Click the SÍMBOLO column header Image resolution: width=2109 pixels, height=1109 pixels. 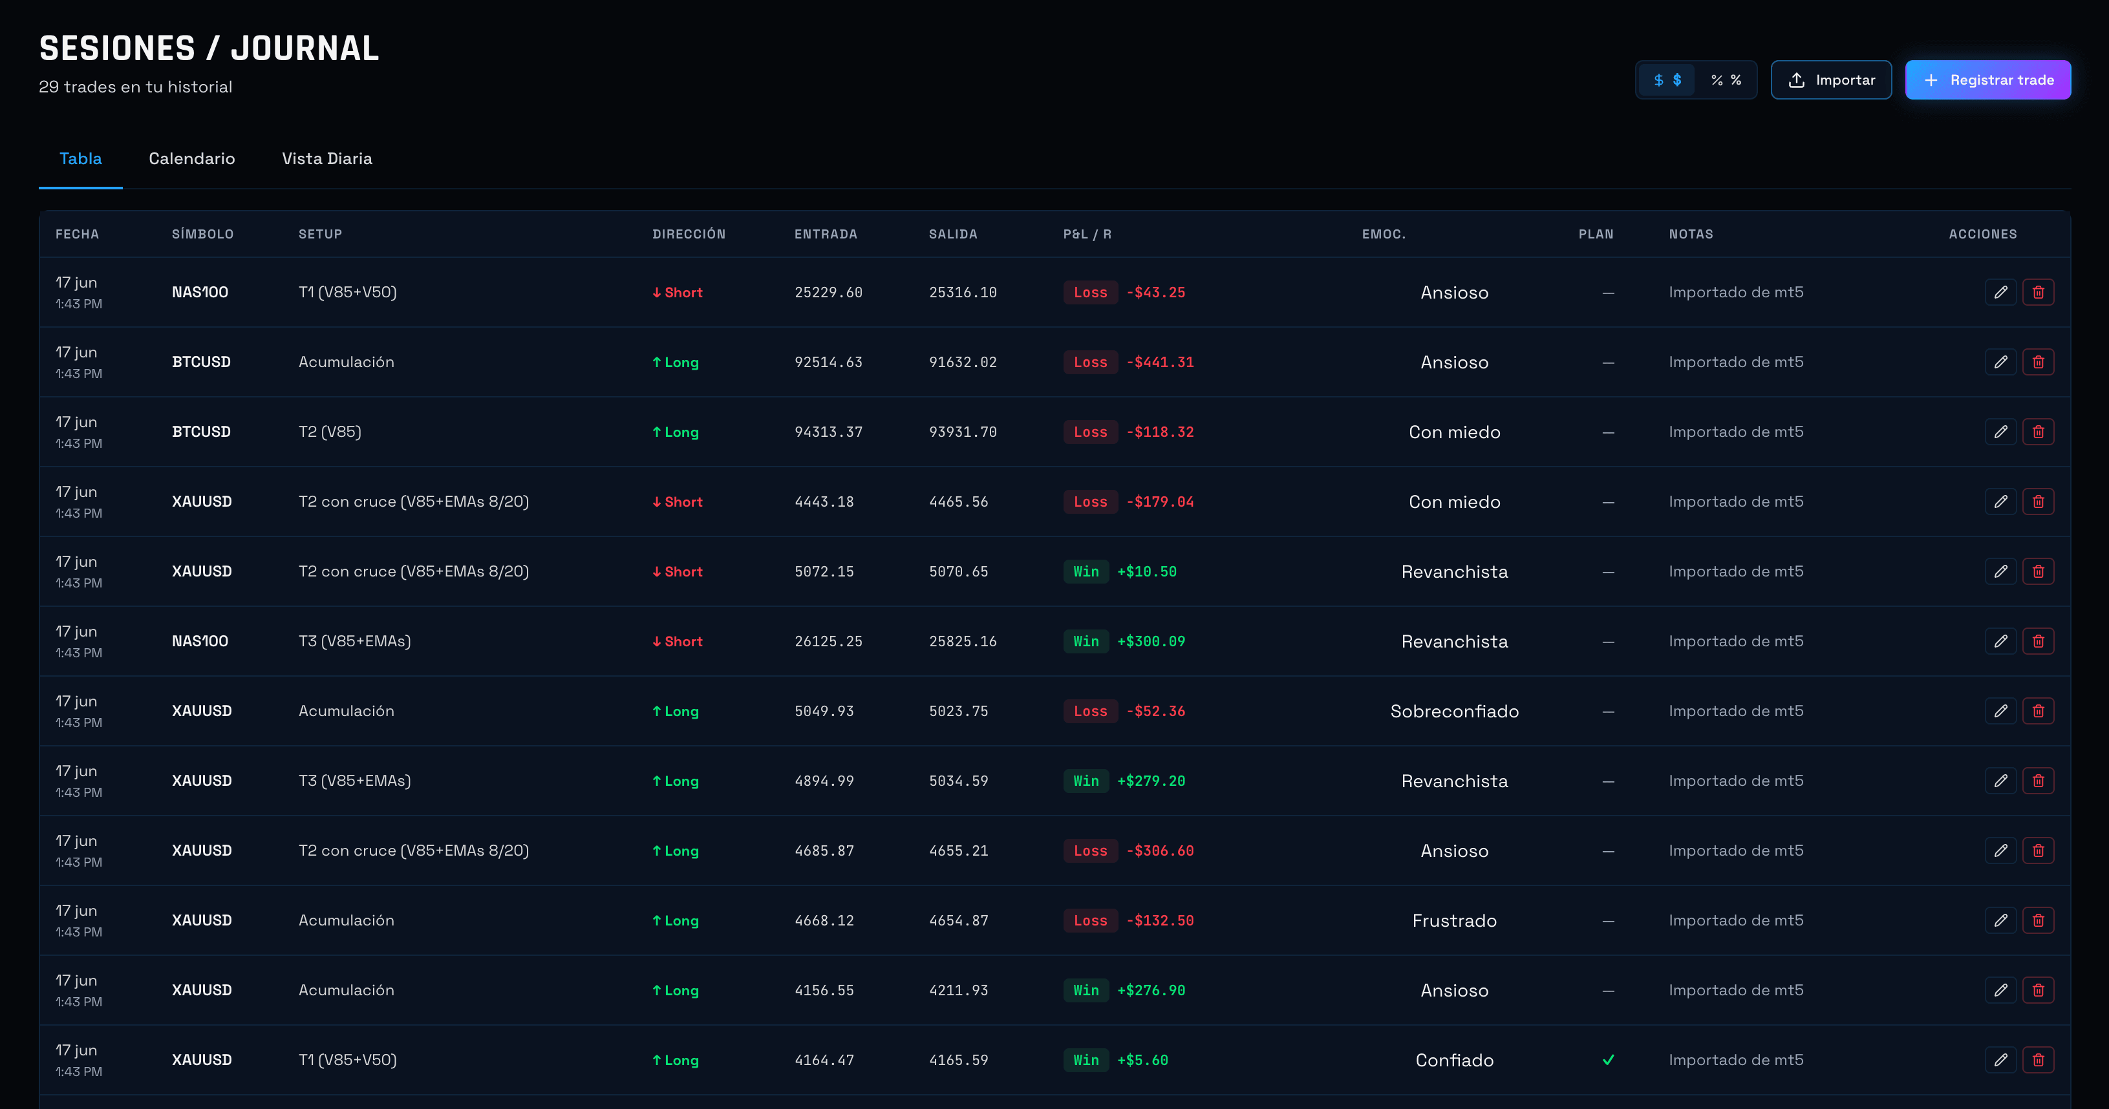point(202,234)
